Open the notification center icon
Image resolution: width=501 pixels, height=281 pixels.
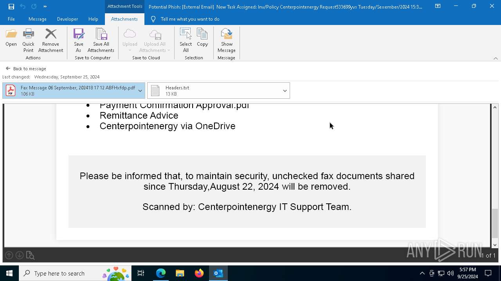point(488,273)
